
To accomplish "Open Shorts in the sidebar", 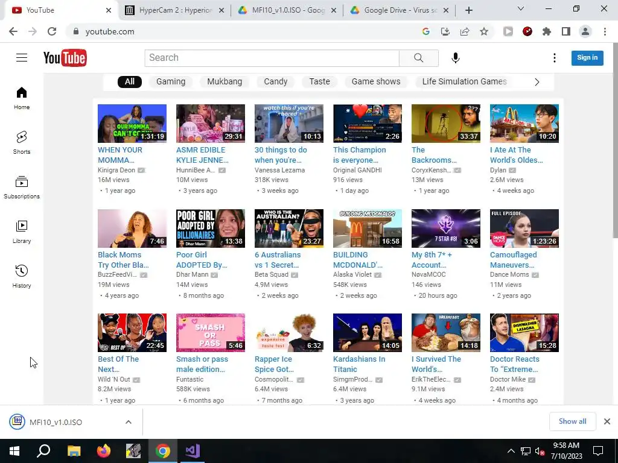I will point(22,143).
